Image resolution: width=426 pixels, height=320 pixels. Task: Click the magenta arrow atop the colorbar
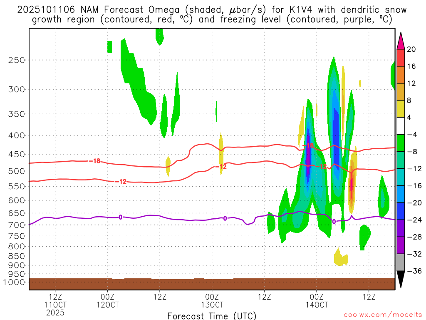coord(401,41)
